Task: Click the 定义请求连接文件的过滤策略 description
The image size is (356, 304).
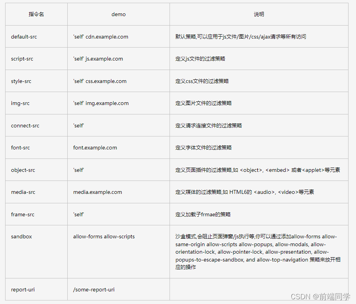Action: 208,125
